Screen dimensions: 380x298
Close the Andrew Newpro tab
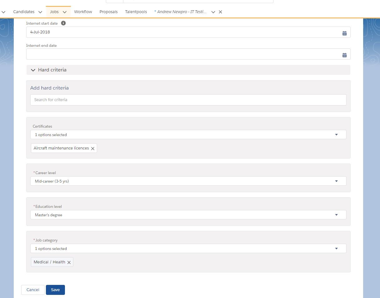click(x=220, y=12)
